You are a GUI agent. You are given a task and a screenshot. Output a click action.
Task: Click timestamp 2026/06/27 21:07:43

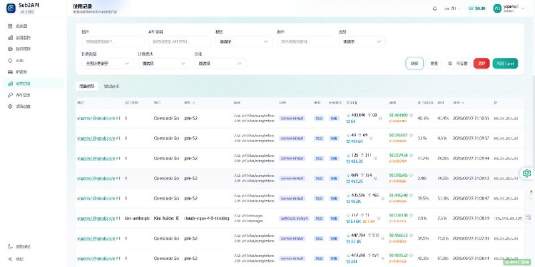tap(471, 238)
